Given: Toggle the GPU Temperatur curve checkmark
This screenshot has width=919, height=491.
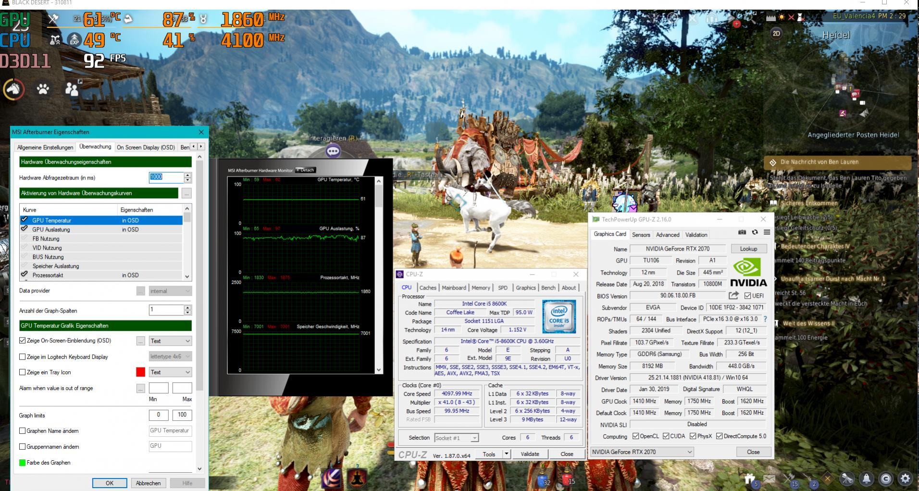Looking at the screenshot, I should tap(24, 220).
